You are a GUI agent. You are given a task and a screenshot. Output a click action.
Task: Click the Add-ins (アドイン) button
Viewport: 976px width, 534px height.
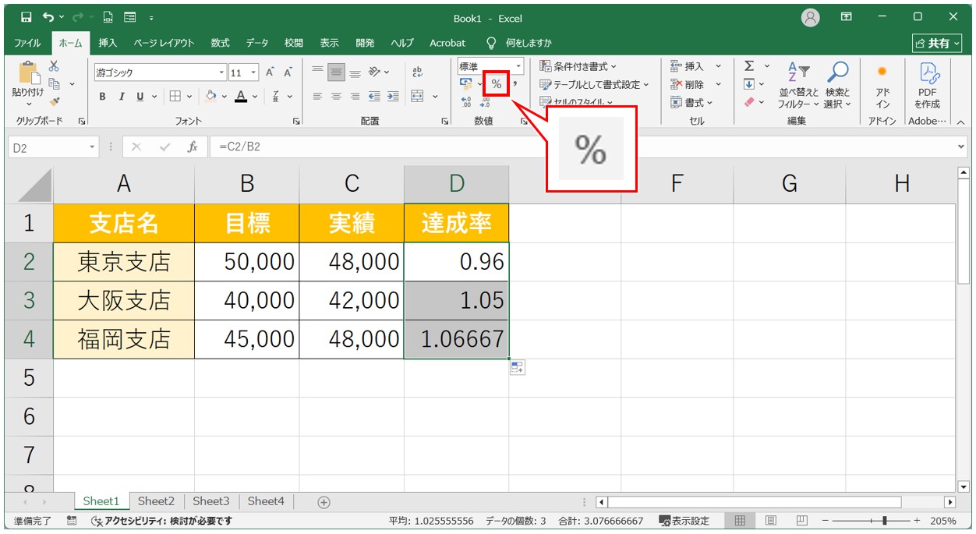[x=882, y=85]
